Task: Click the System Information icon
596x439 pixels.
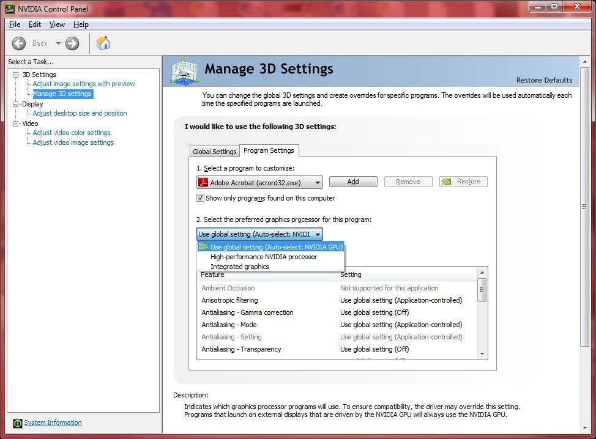Action: pos(18,422)
